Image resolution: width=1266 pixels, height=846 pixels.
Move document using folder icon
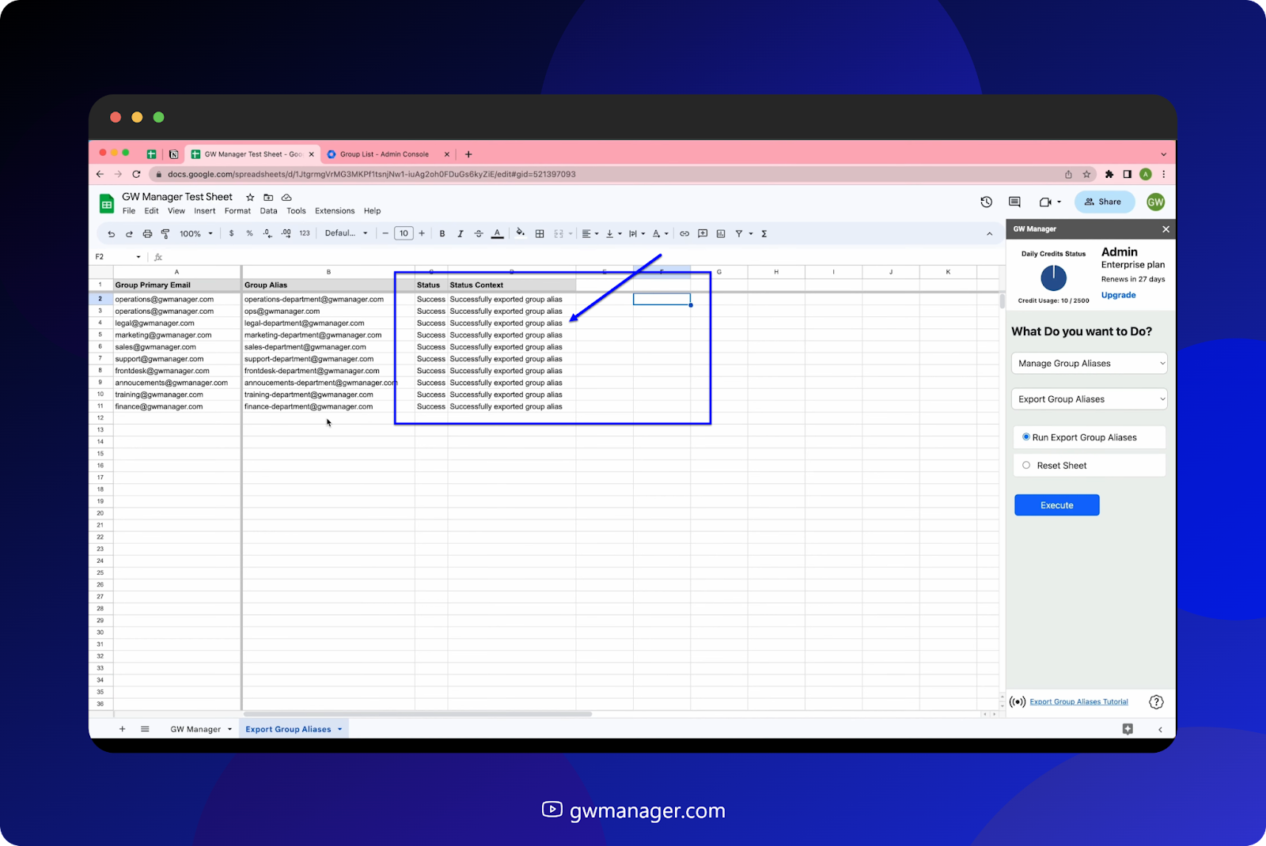click(268, 197)
